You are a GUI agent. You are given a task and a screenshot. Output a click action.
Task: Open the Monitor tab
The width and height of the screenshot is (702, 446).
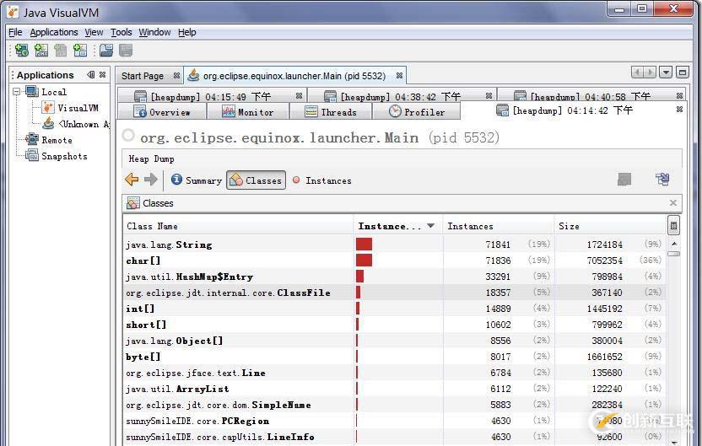coord(248,112)
